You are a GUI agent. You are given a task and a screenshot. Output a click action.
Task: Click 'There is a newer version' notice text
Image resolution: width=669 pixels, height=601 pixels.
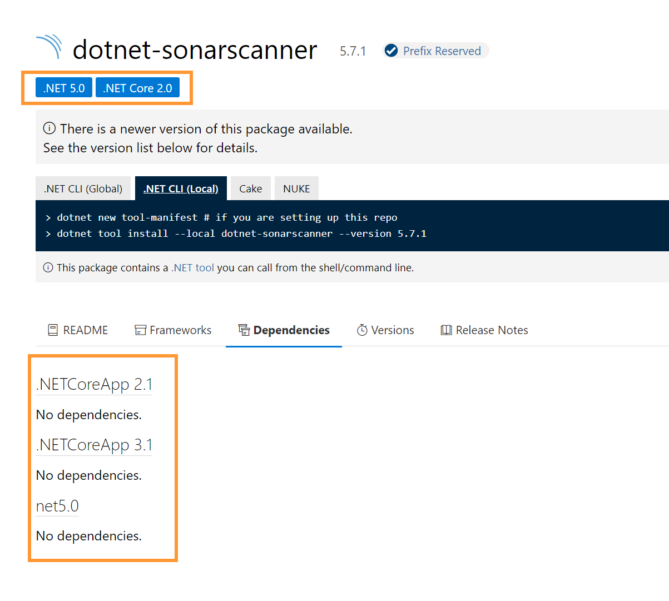pyautogui.click(x=206, y=129)
